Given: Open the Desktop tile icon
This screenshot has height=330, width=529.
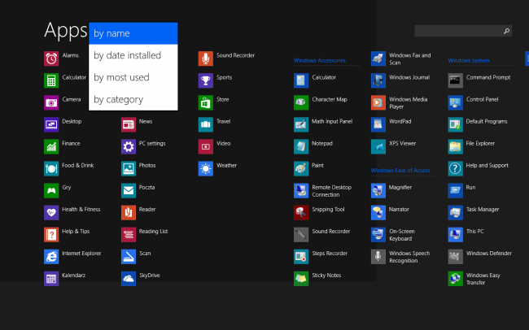Looking at the screenshot, I should click(51, 124).
